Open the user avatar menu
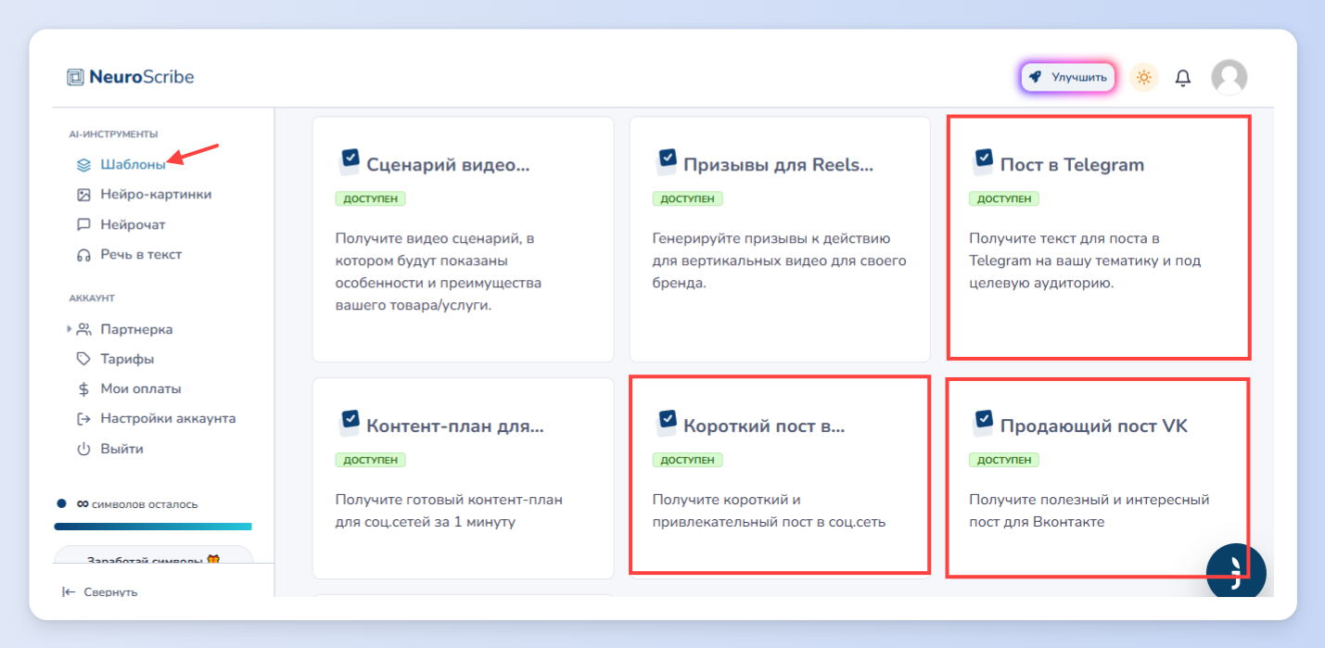Image resolution: width=1325 pixels, height=648 pixels. click(x=1229, y=77)
